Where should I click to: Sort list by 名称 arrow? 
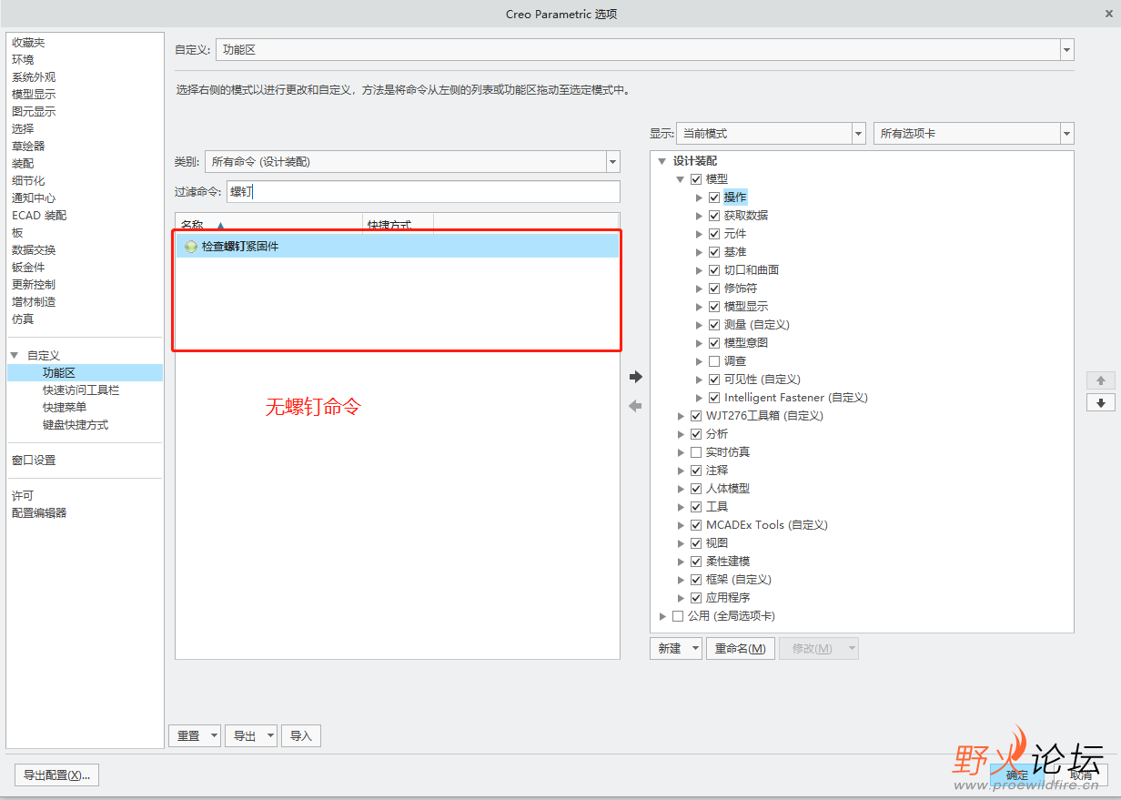tap(219, 225)
